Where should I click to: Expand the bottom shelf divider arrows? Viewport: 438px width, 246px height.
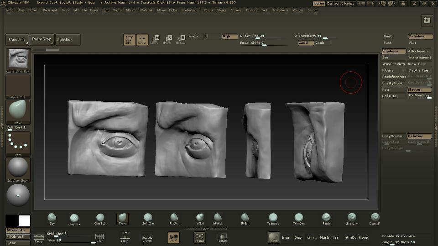point(206,229)
